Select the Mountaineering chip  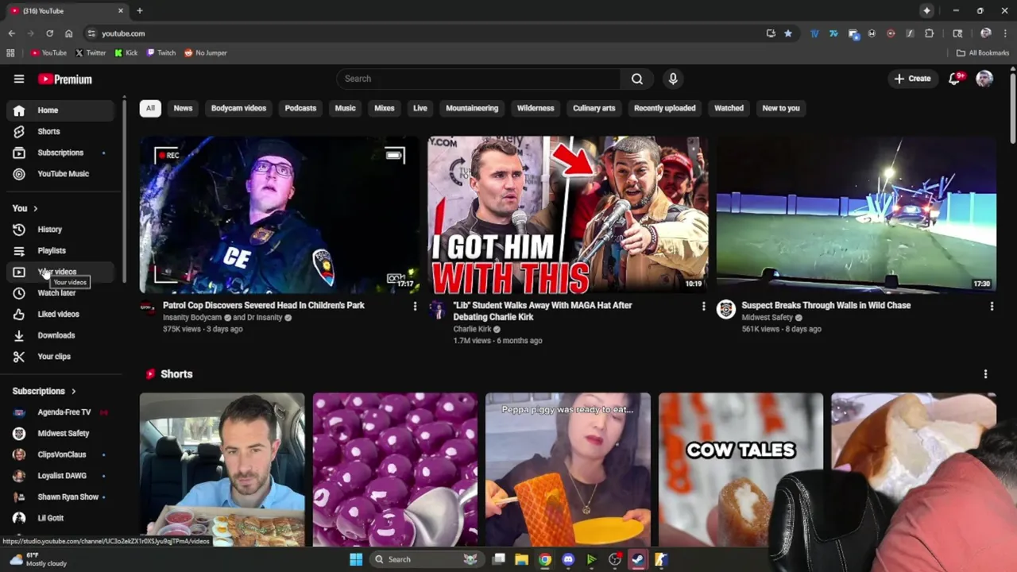(x=472, y=108)
